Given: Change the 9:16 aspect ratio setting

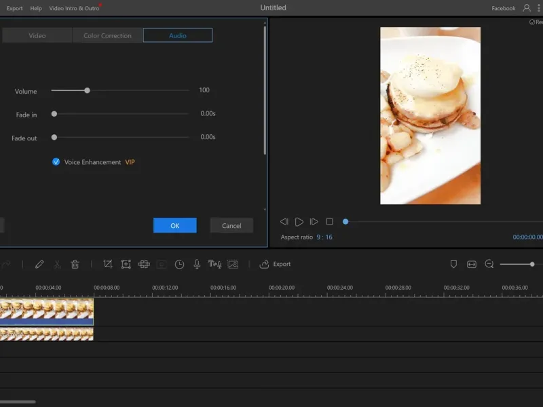Looking at the screenshot, I should pyautogui.click(x=324, y=237).
